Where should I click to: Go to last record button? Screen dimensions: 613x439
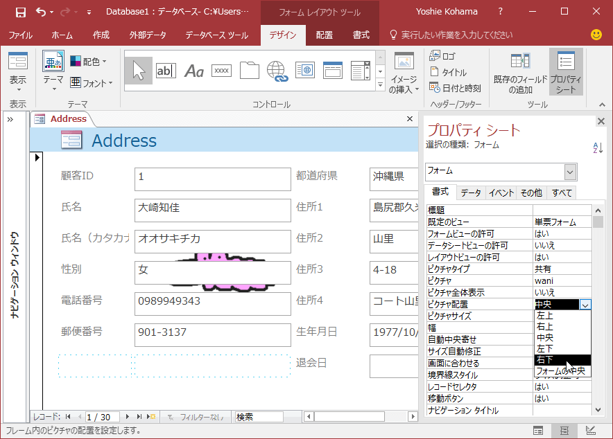[x=139, y=417]
